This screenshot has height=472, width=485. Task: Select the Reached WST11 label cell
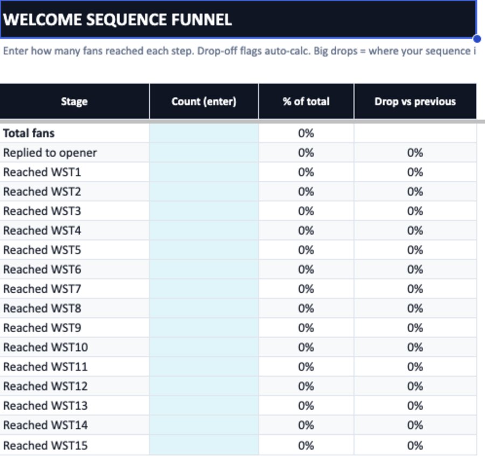[x=74, y=367]
